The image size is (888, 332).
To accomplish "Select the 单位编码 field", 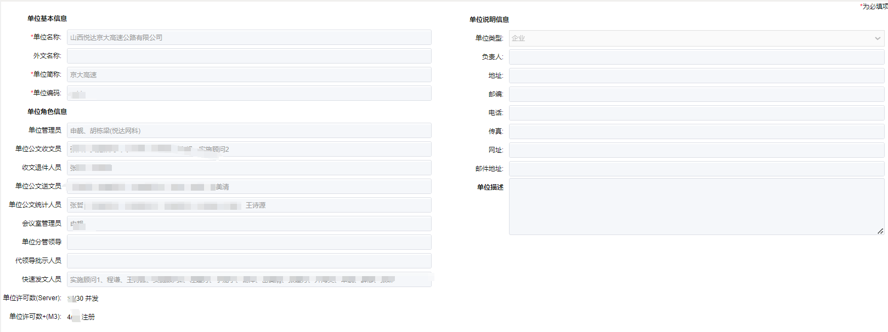I will pos(249,93).
